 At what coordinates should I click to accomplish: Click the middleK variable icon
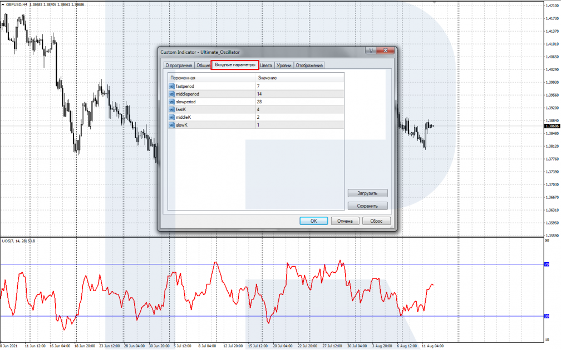coord(171,117)
